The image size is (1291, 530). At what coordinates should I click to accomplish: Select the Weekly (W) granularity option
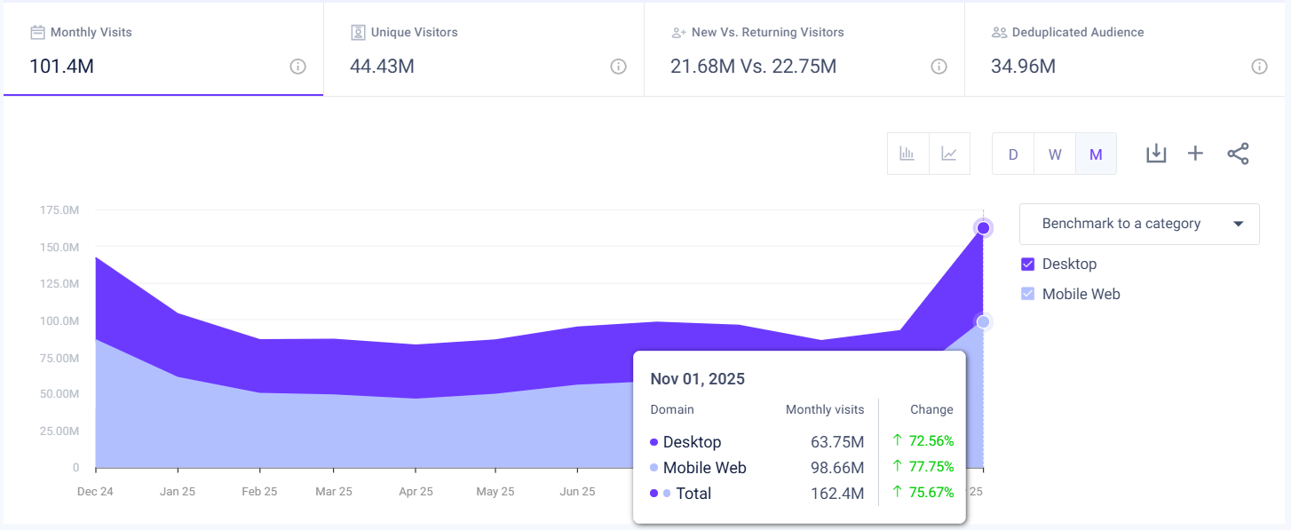click(x=1054, y=153)
